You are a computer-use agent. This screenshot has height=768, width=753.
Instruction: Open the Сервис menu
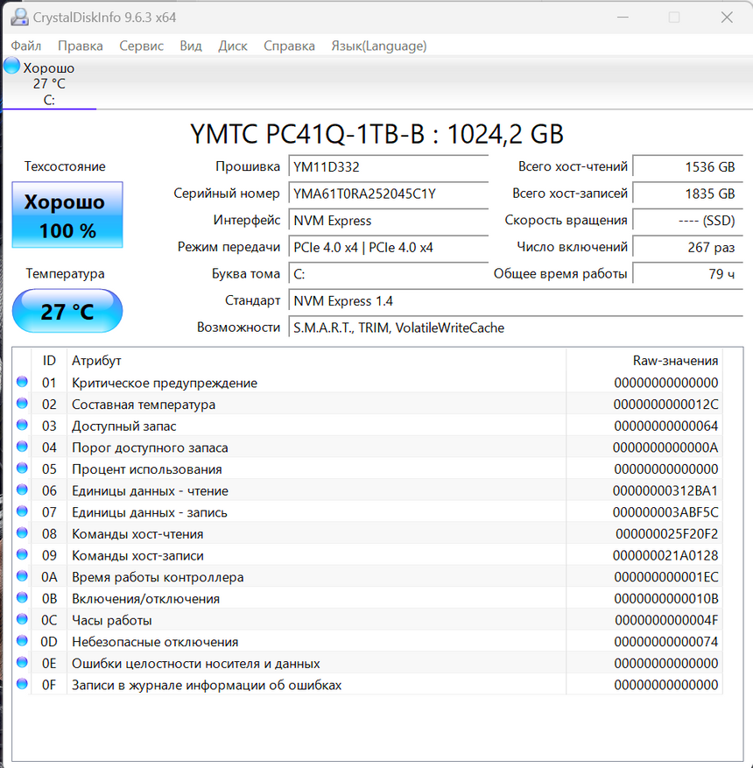pos(142,46)
